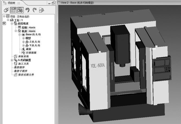Screen dimensions: 181x124
Task: Select the 保存过程文件 row
Action: [26, 75]
